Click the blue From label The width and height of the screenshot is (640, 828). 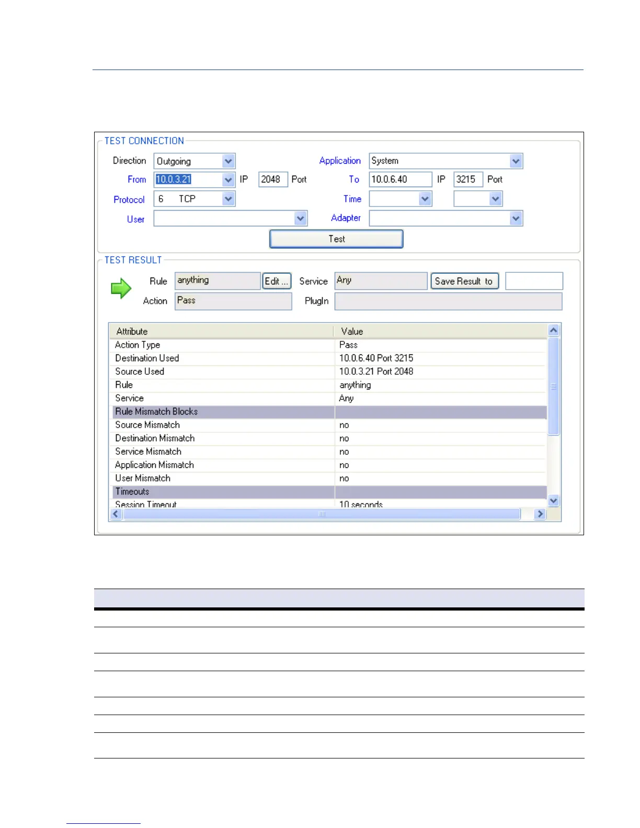[137, 179]
